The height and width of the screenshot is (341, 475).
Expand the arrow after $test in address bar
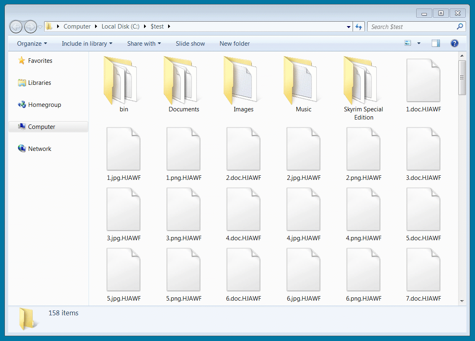point(169,27)
